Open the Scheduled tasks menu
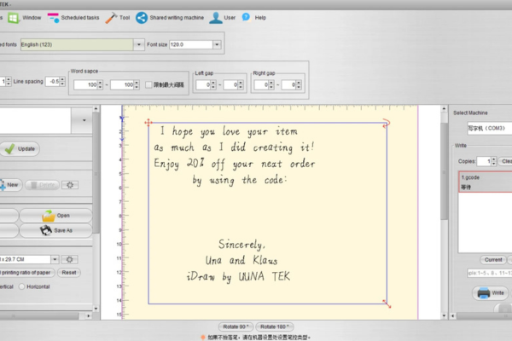 coord(75,16)
